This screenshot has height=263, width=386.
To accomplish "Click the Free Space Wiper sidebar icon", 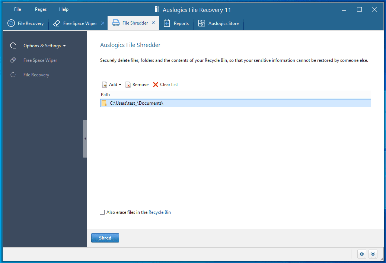I will [13, 60].
